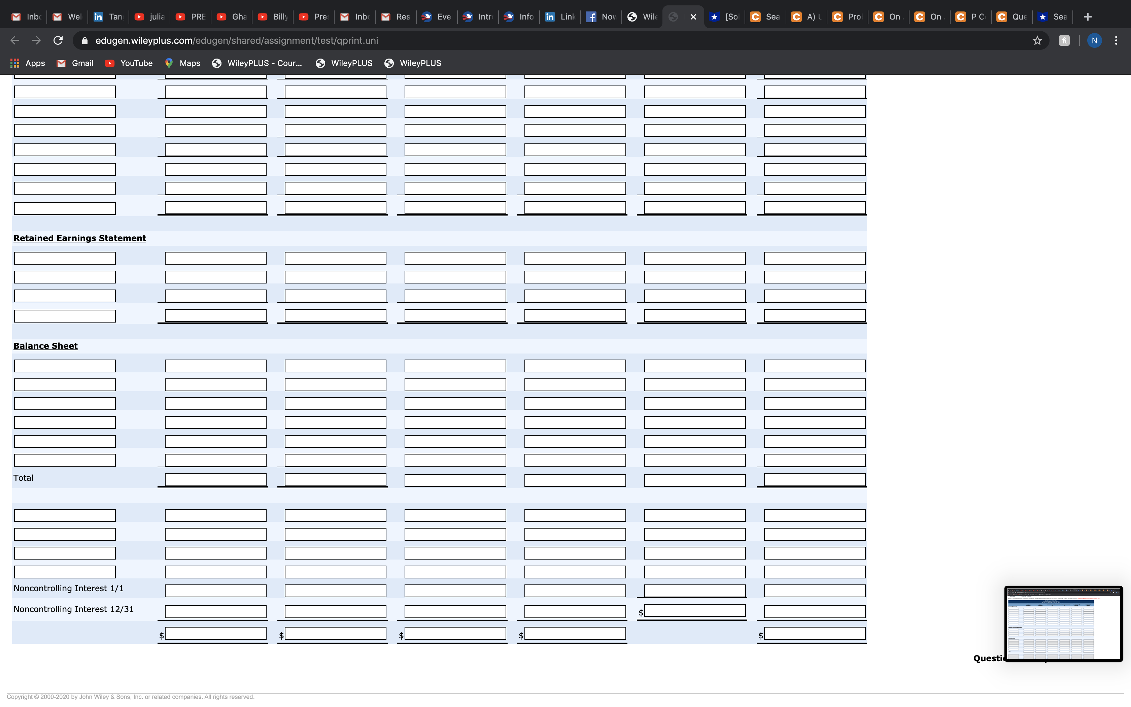The width and height of the screenshot is (1131, 707).
Task: Click the site lock icon in address bar
Action: 84,41
